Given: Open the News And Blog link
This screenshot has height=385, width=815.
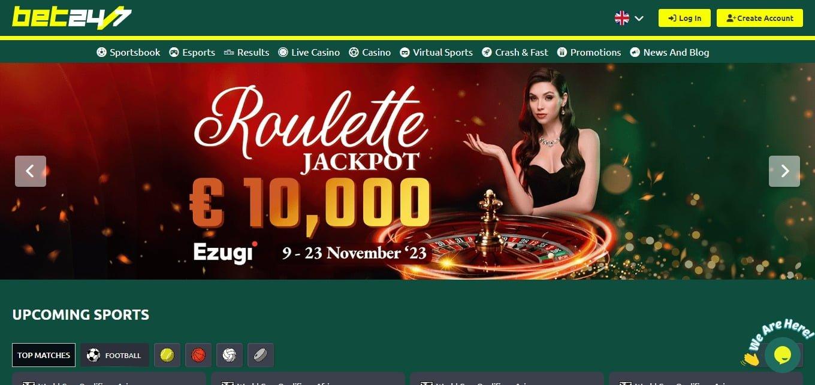Looking at the screenshot, I should 669,52.
